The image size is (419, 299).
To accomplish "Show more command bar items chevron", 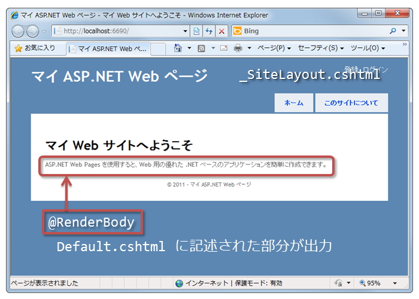I will coord(405,44).
